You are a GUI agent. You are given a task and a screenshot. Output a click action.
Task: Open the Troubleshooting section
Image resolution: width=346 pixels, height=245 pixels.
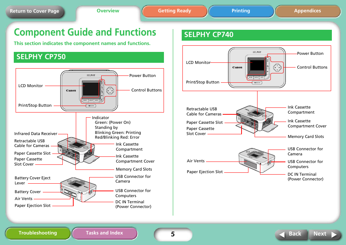click(x=37, y=233)
